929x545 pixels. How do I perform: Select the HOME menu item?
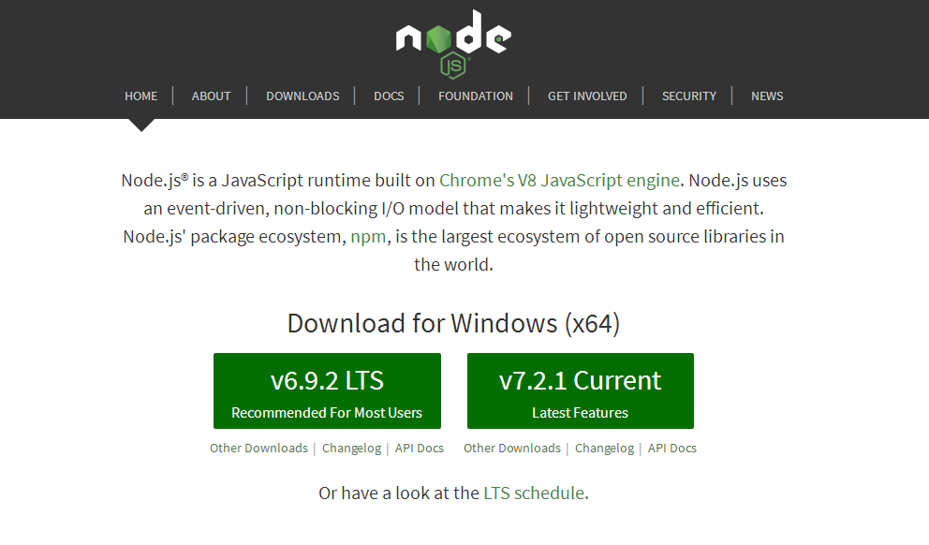coord(140,96)
